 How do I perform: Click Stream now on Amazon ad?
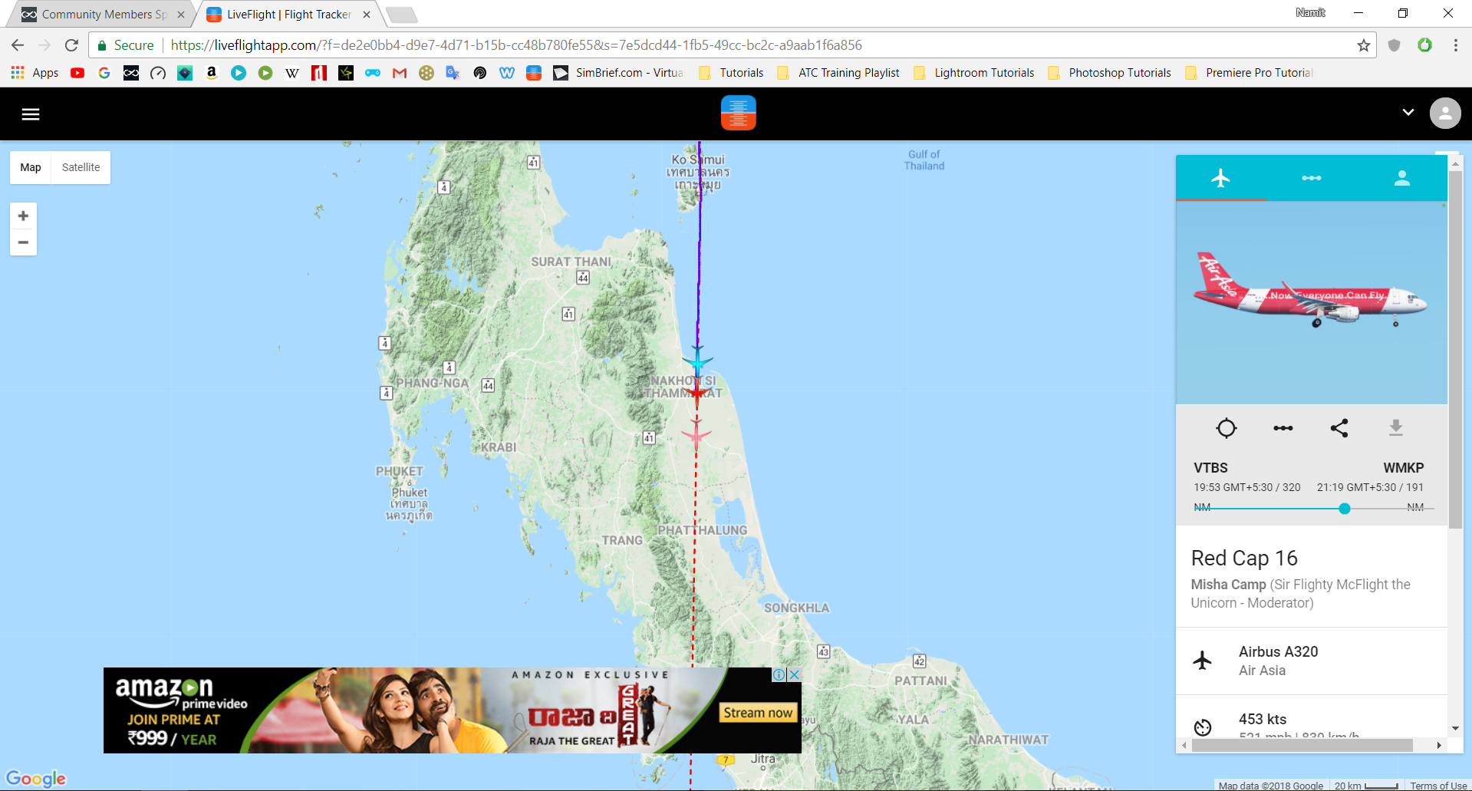tap(758, 713)
